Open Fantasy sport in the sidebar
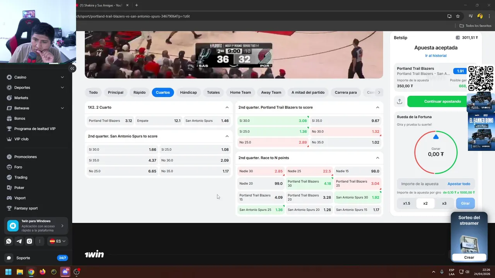 (26, 208)
